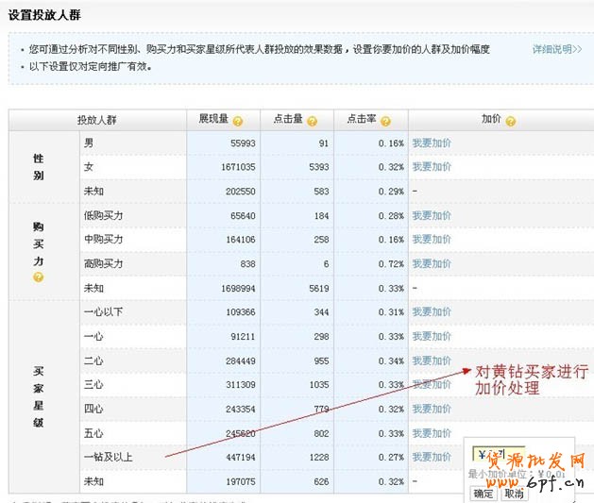This screenshot has height=503, width=594.
Task: Click click-rate value 0.27%
Action: (x=391, y=458)
